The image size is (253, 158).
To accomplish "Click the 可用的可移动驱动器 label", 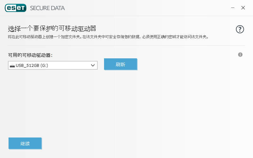I will pos(30,55).
